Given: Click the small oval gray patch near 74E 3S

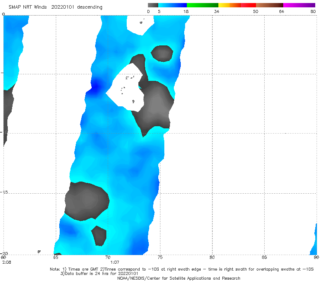Looking at the screenshot, I should (162, 54).
